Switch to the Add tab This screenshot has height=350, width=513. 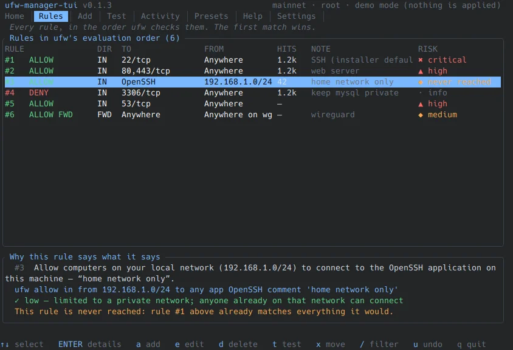84,16
